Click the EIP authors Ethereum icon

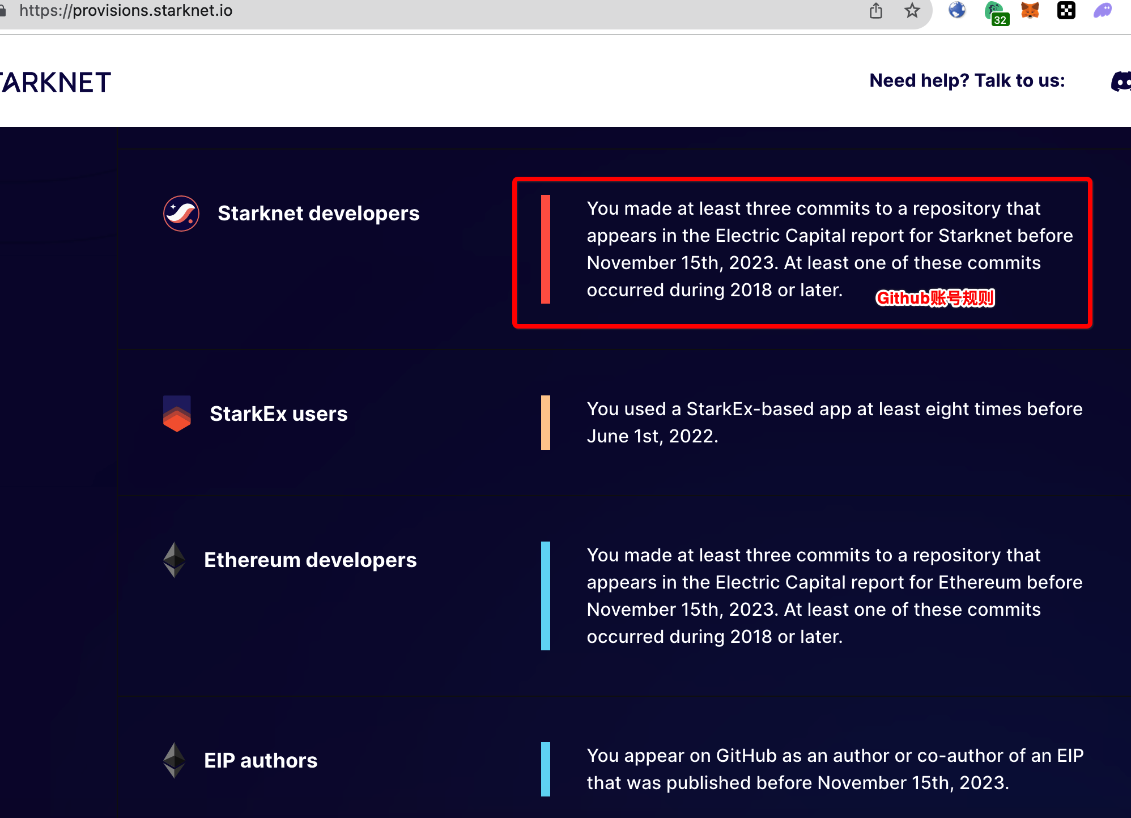pyautogui.click(x=174, y=760)
